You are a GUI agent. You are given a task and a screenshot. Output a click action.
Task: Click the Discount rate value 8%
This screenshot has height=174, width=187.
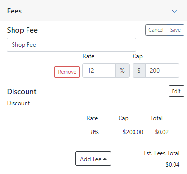click(94, 132)
